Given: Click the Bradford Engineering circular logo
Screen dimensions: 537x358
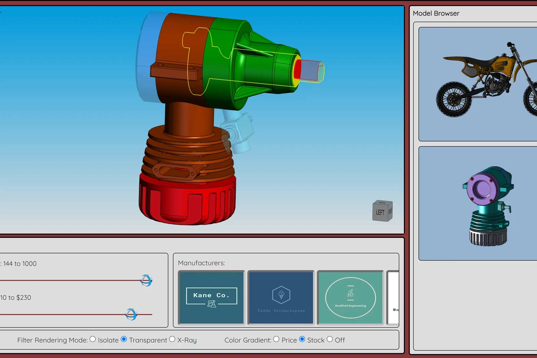Looking at the screenshot, I should (350, 297).
